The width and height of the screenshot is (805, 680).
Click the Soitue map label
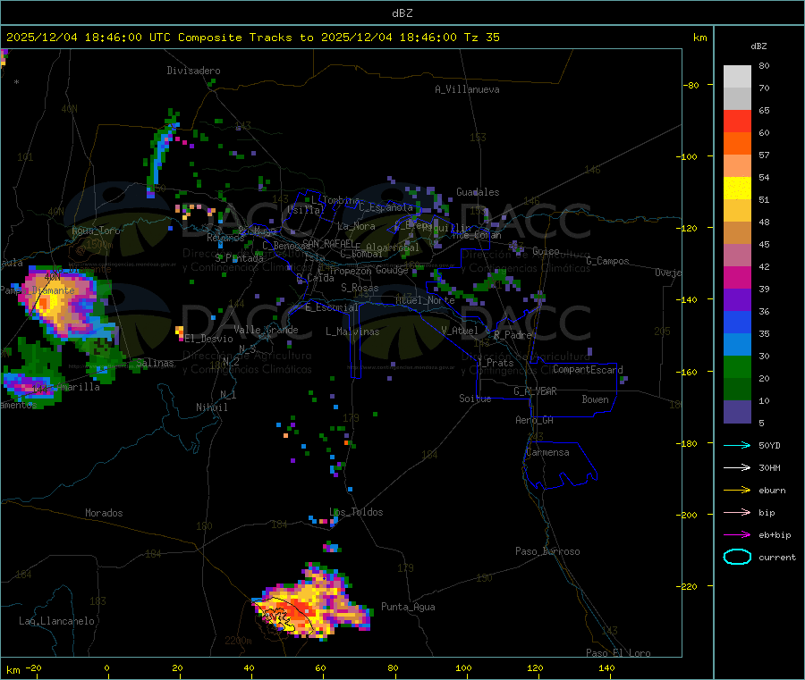coord(475,399)
